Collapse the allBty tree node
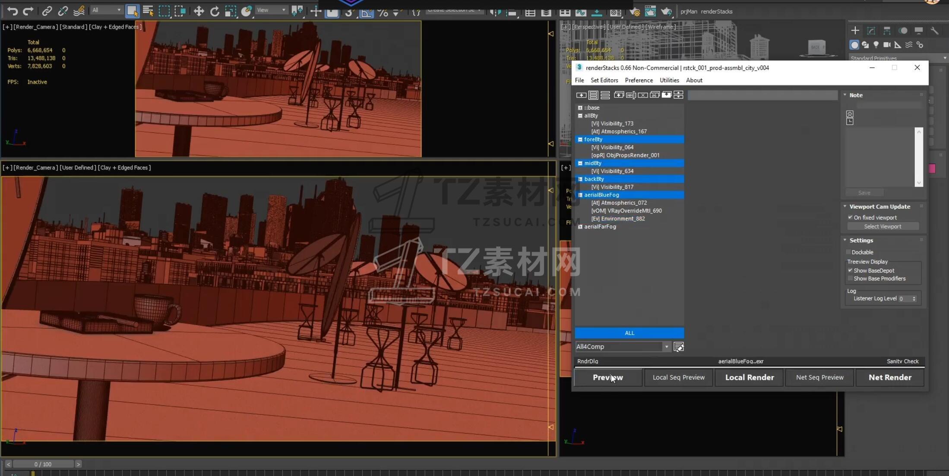This screenshot has width=949, height=476. click(580, 116)
